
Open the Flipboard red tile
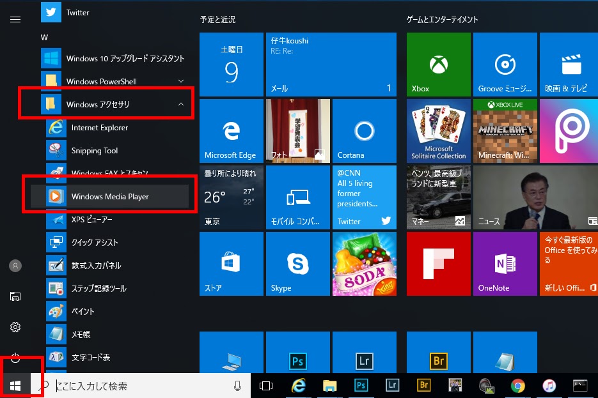(x=439, y=264)
